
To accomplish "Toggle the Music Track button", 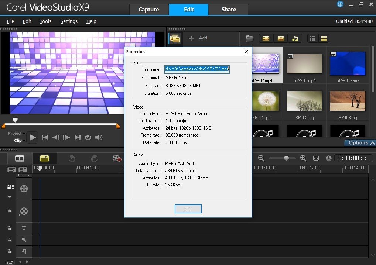I will coord(24,252).
